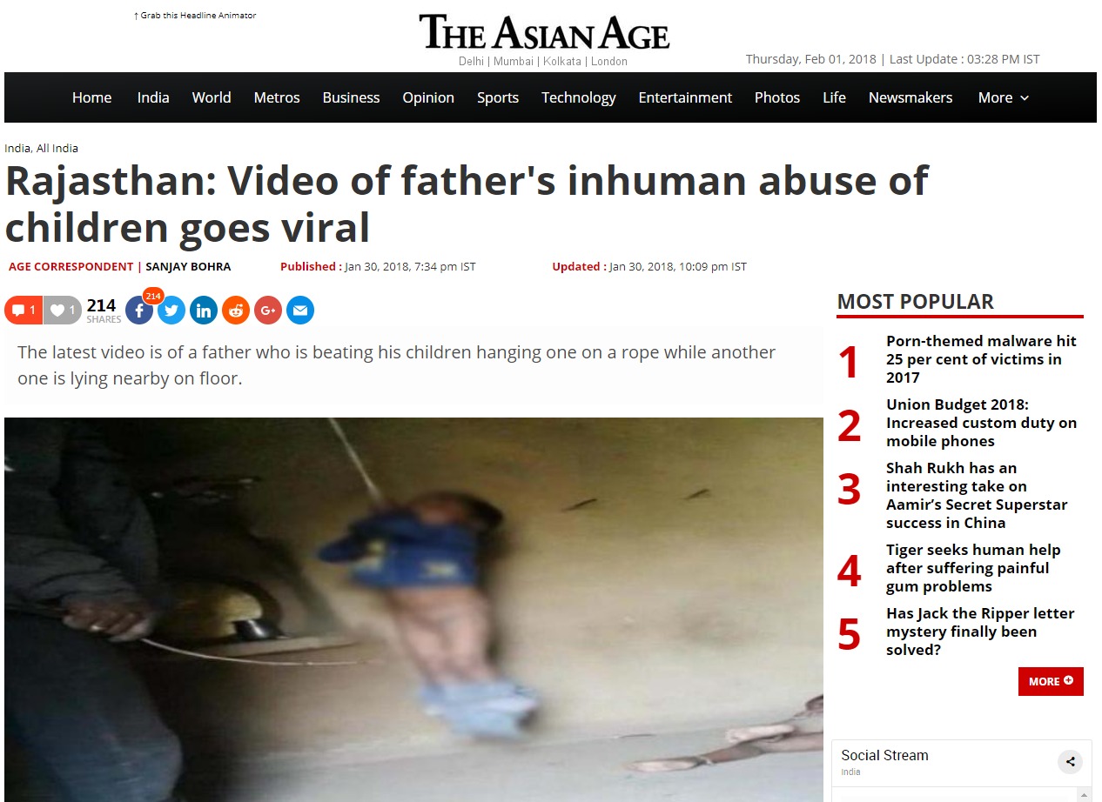This screenshot has width=1102, height=802.
Task: Open the comments bubble icon
Action: tap(24, 311)
